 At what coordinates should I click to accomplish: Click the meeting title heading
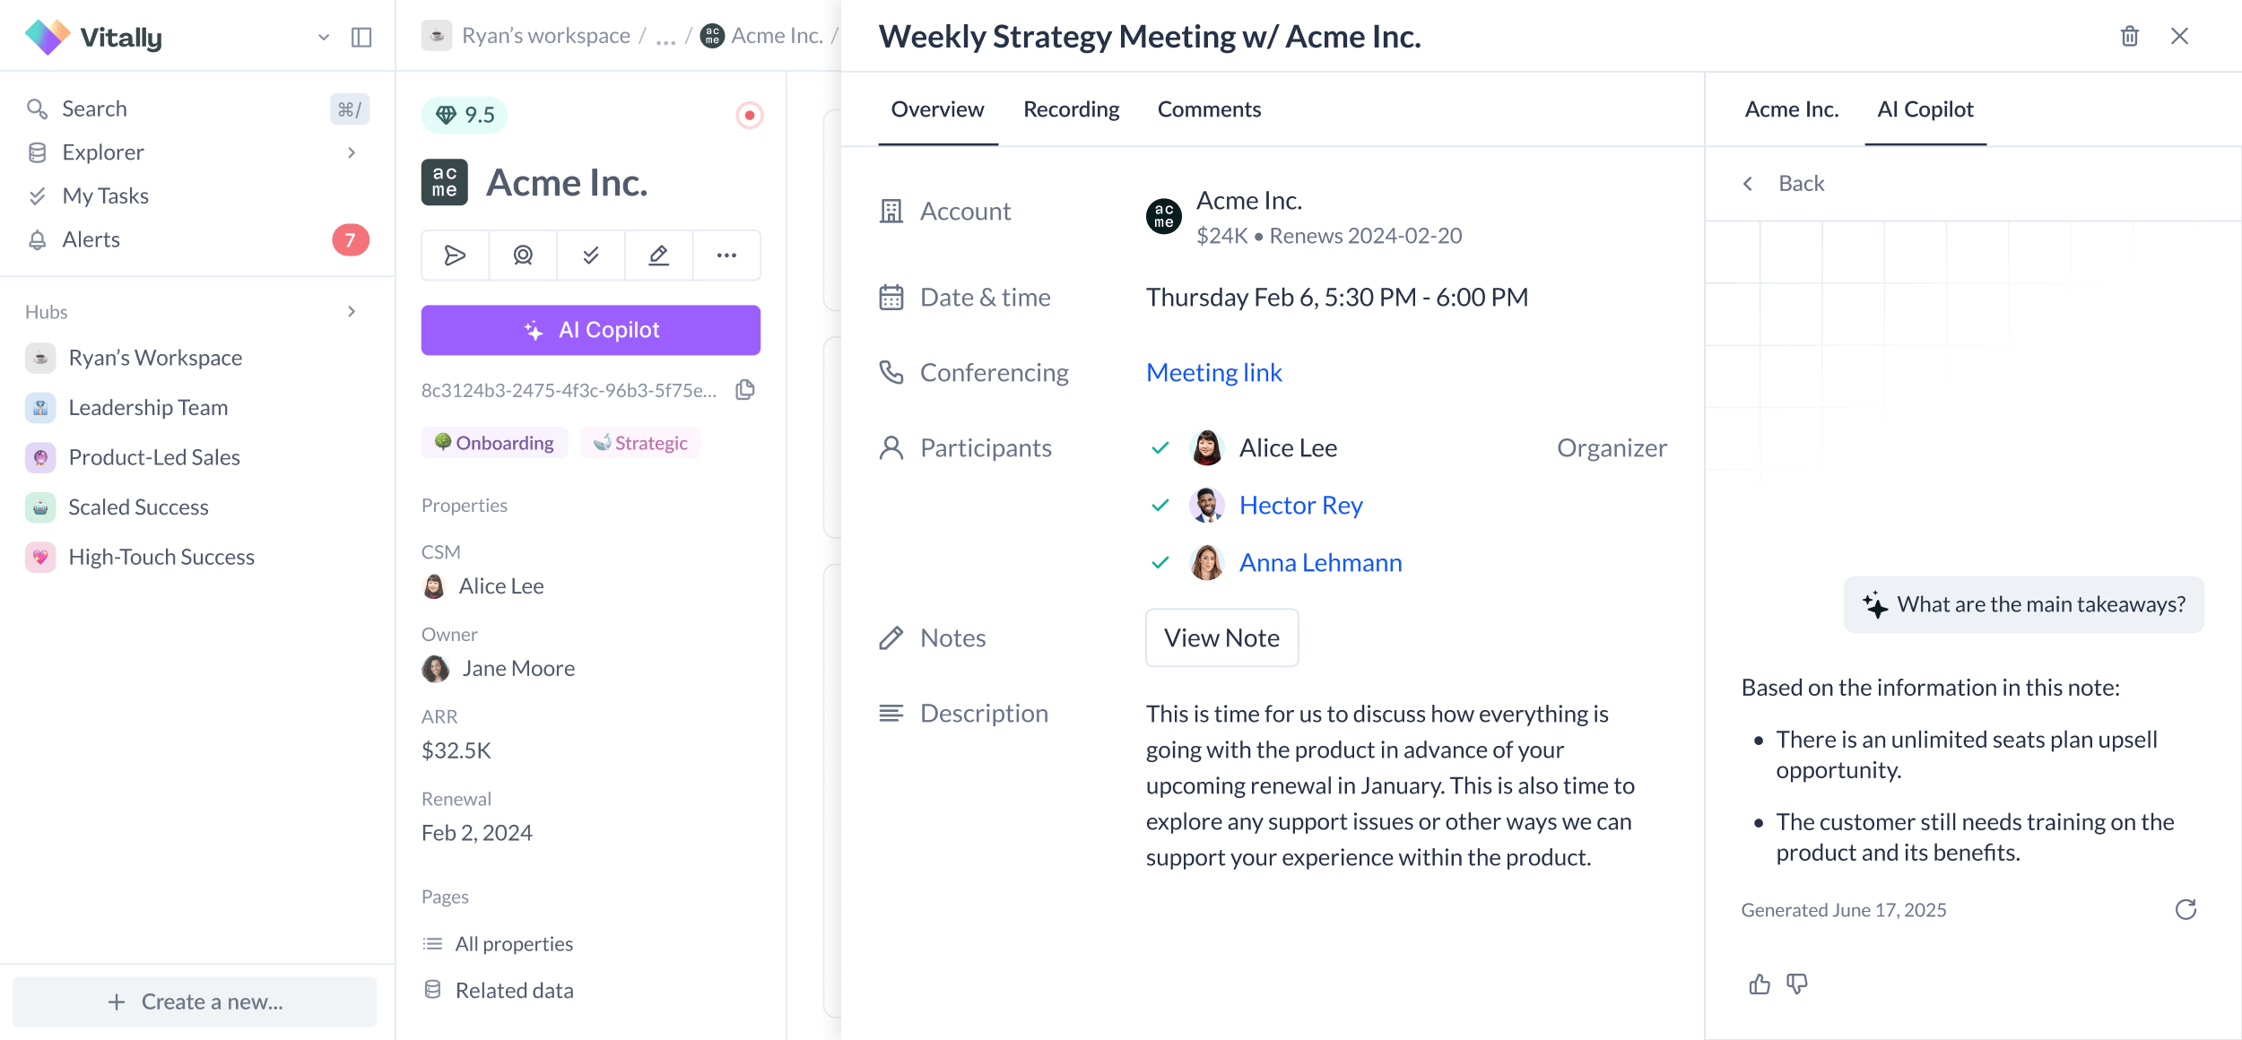pyautogui.click(x=1150, y=36)
